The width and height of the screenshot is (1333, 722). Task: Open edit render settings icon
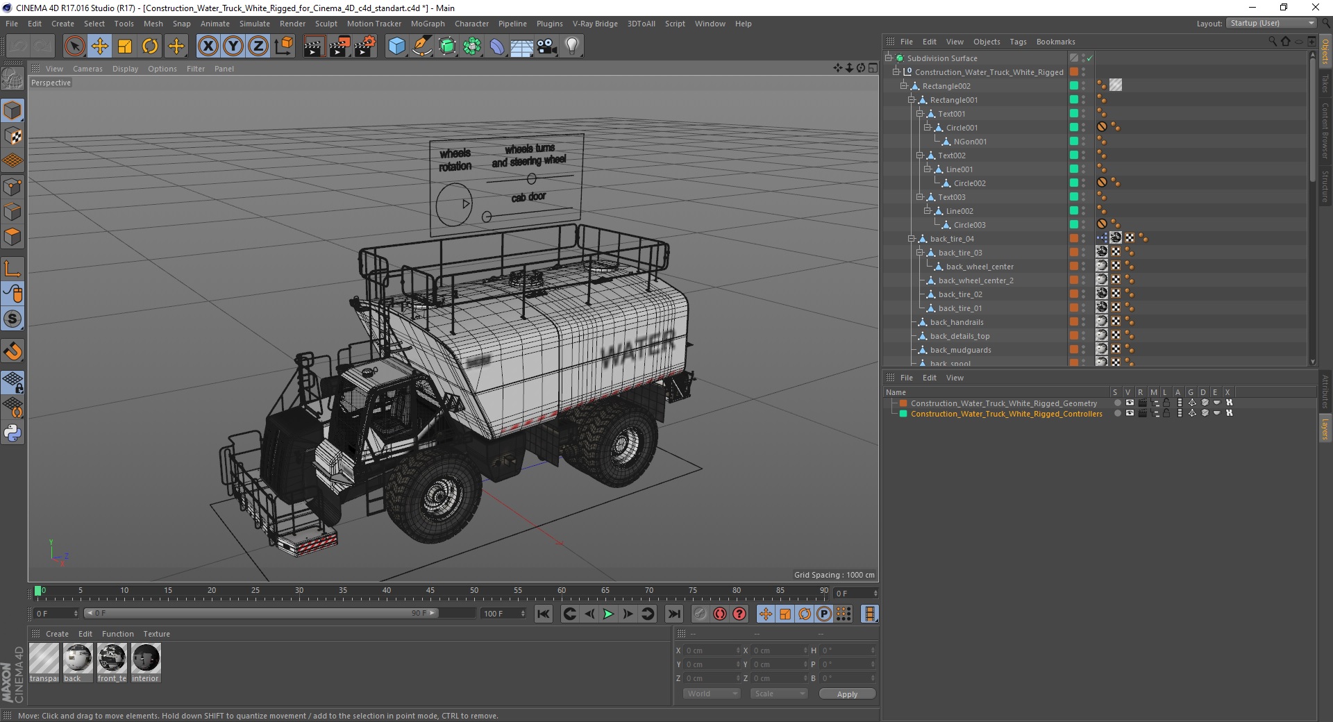point(365,47)
